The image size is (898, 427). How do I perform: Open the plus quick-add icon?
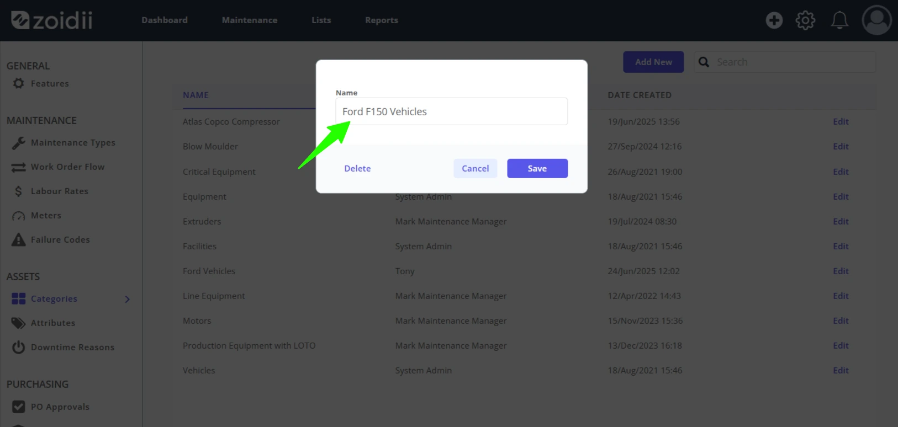click(774, 20)
